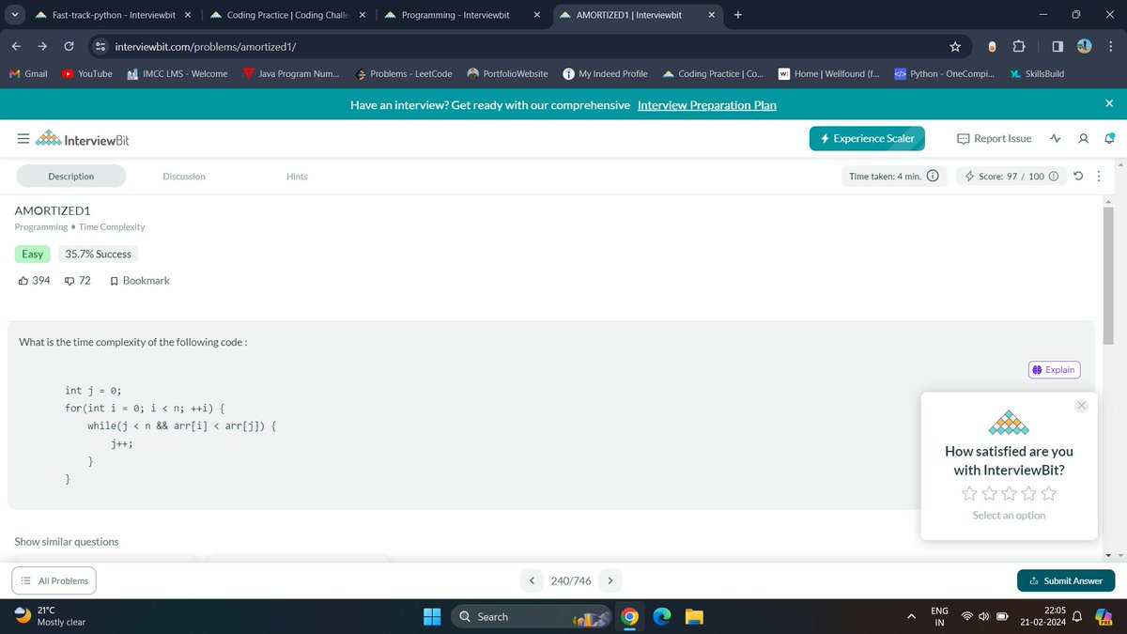Open the tab search dropdown arrow
Image resolution: width=1127 pixels, height=634 pixels.
[x=12, y=15]
